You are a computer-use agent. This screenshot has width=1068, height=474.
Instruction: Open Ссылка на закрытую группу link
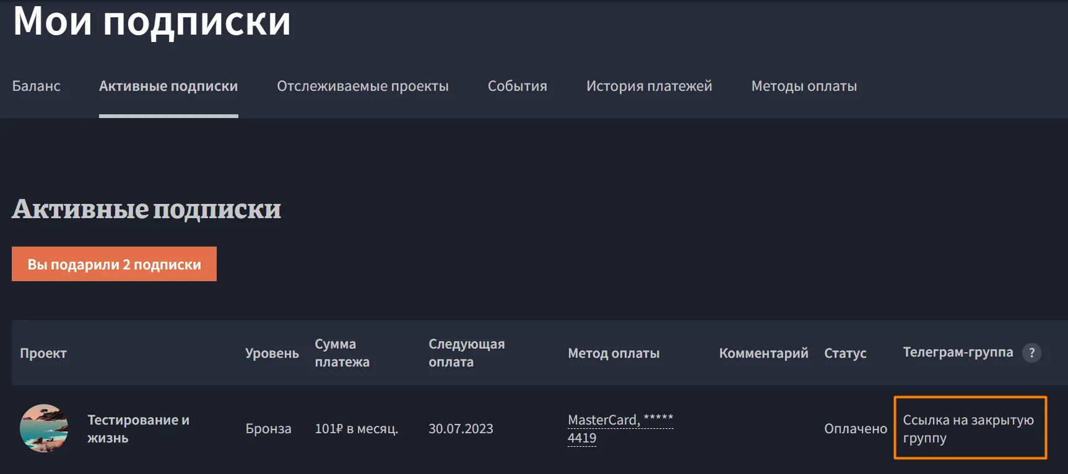click(968, 429)
